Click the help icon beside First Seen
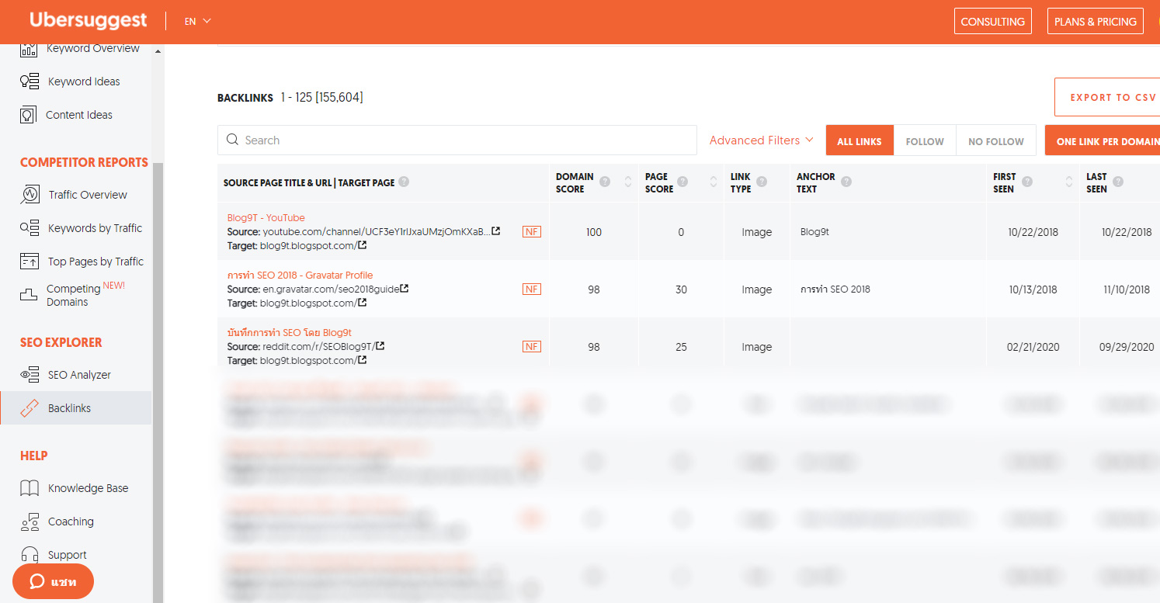Viewport: 1160px width, 603px height. pos(1027,182)
